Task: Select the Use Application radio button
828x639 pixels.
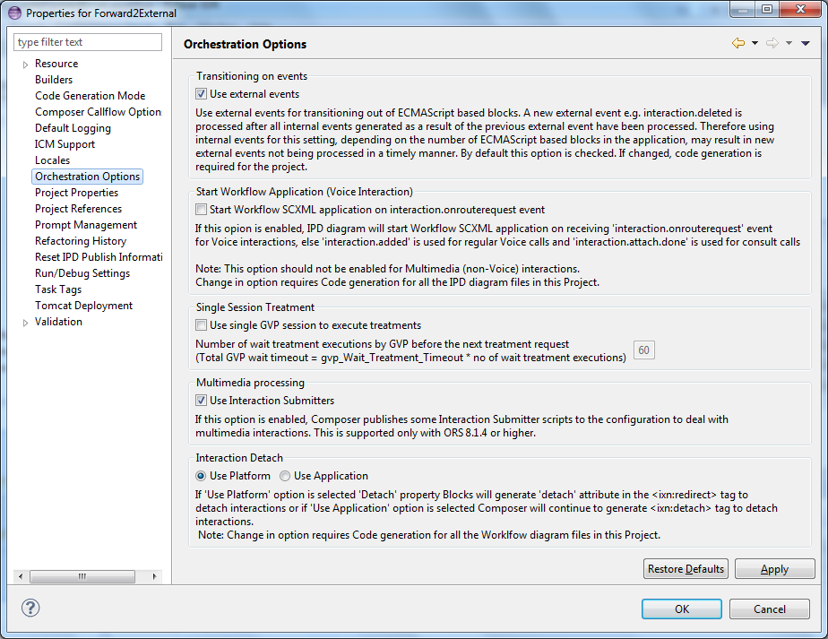Action: [x=285, y=476]
